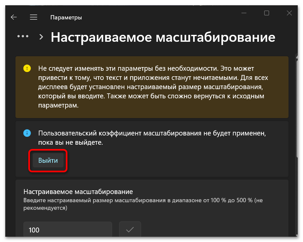The width and height of the screenshot is (303, 242).
Task: Click the "Выйти" sign-out button
Action: point(48,160)
